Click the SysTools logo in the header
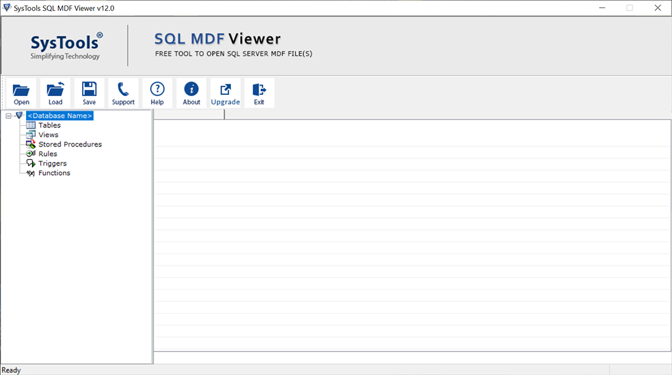672x375 pixels. pyautogui.click(x=66, y=46)
